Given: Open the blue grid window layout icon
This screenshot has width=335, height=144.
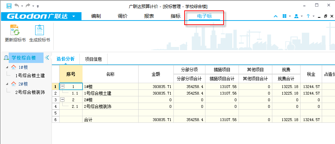Looking at the screenshot, I should pos(285,16).
